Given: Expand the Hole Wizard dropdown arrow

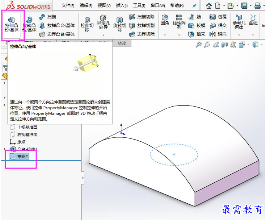Looking at the screenshot, I should [103, 35].
